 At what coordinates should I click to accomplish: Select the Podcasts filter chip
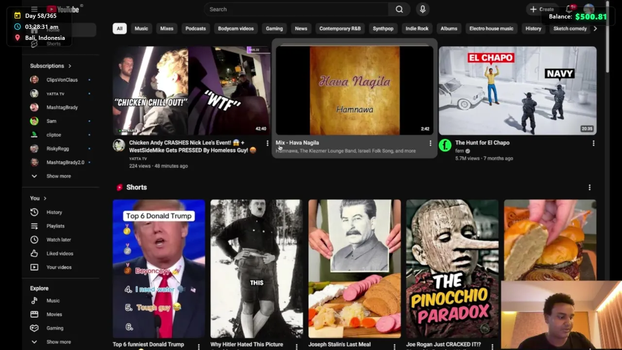point(195,28)
